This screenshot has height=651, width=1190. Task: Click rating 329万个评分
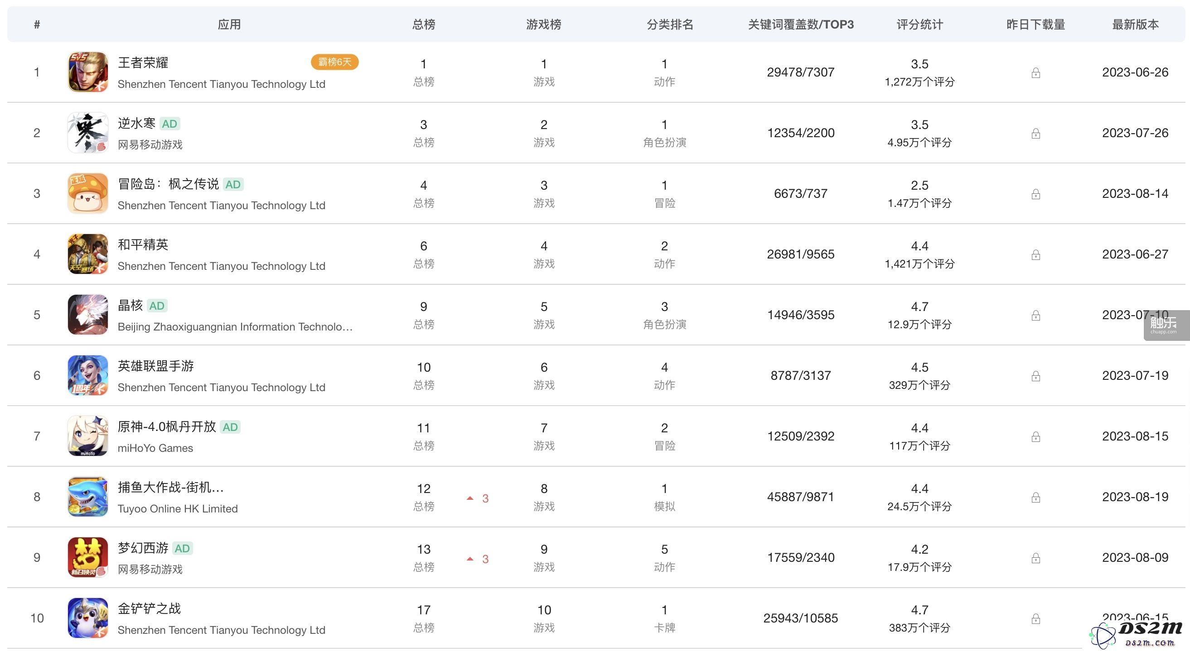point(920,385)
